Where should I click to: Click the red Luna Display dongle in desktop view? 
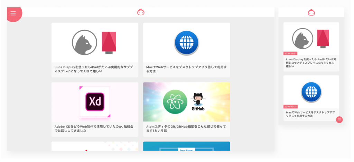tap(109, 43)
